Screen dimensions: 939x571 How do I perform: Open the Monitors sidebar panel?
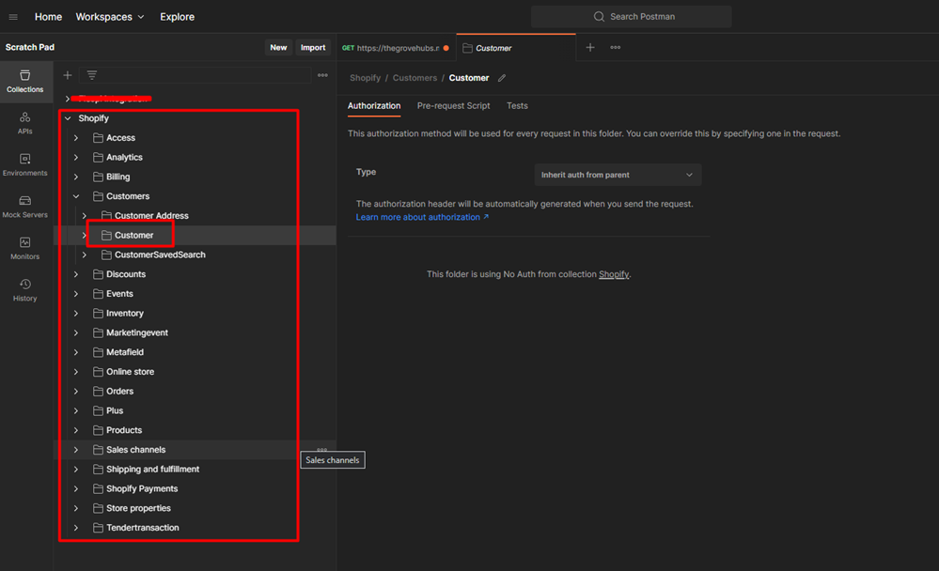coord(25,248)
